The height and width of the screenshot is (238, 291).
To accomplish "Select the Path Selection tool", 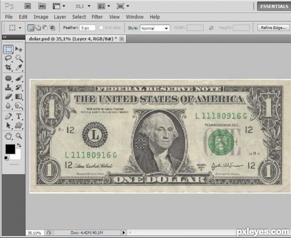I will point(8,125).
